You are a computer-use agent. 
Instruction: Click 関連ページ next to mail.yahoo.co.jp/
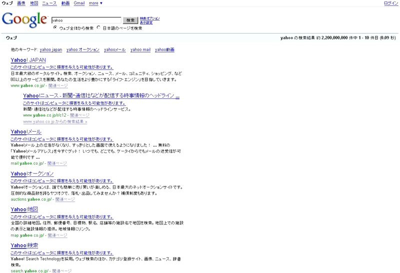pyautogui.click(x=57, y=163)
